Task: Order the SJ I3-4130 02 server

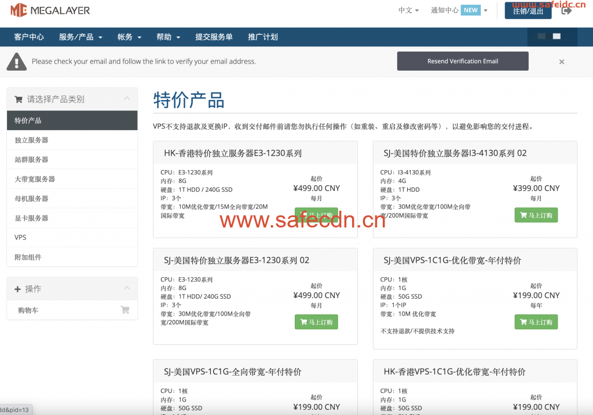Action: click(536, 215)
